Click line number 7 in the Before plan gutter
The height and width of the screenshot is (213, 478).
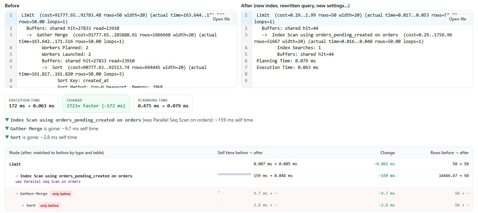coord(11,68)
